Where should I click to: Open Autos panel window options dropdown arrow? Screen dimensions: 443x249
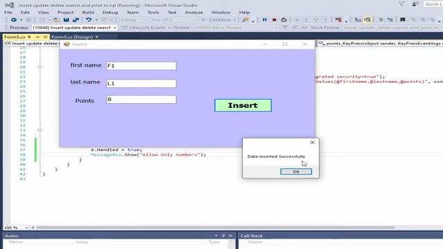[216, 235]
